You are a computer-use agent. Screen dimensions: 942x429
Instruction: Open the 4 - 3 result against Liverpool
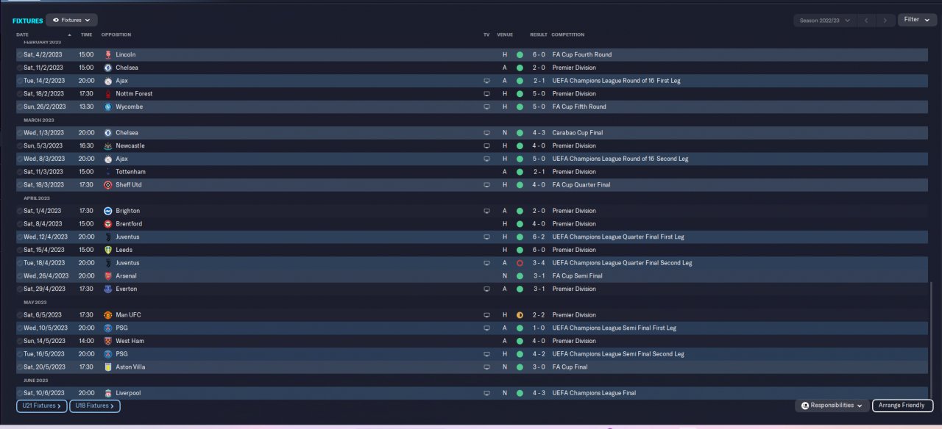pyautogui.click(x=539, y=393)
